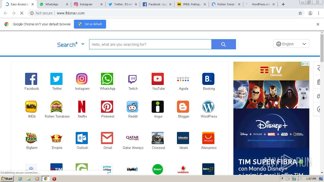Dismiss the default browser notification bar
Viewport: 324px width, 182px height.
(x=318, y=24)
